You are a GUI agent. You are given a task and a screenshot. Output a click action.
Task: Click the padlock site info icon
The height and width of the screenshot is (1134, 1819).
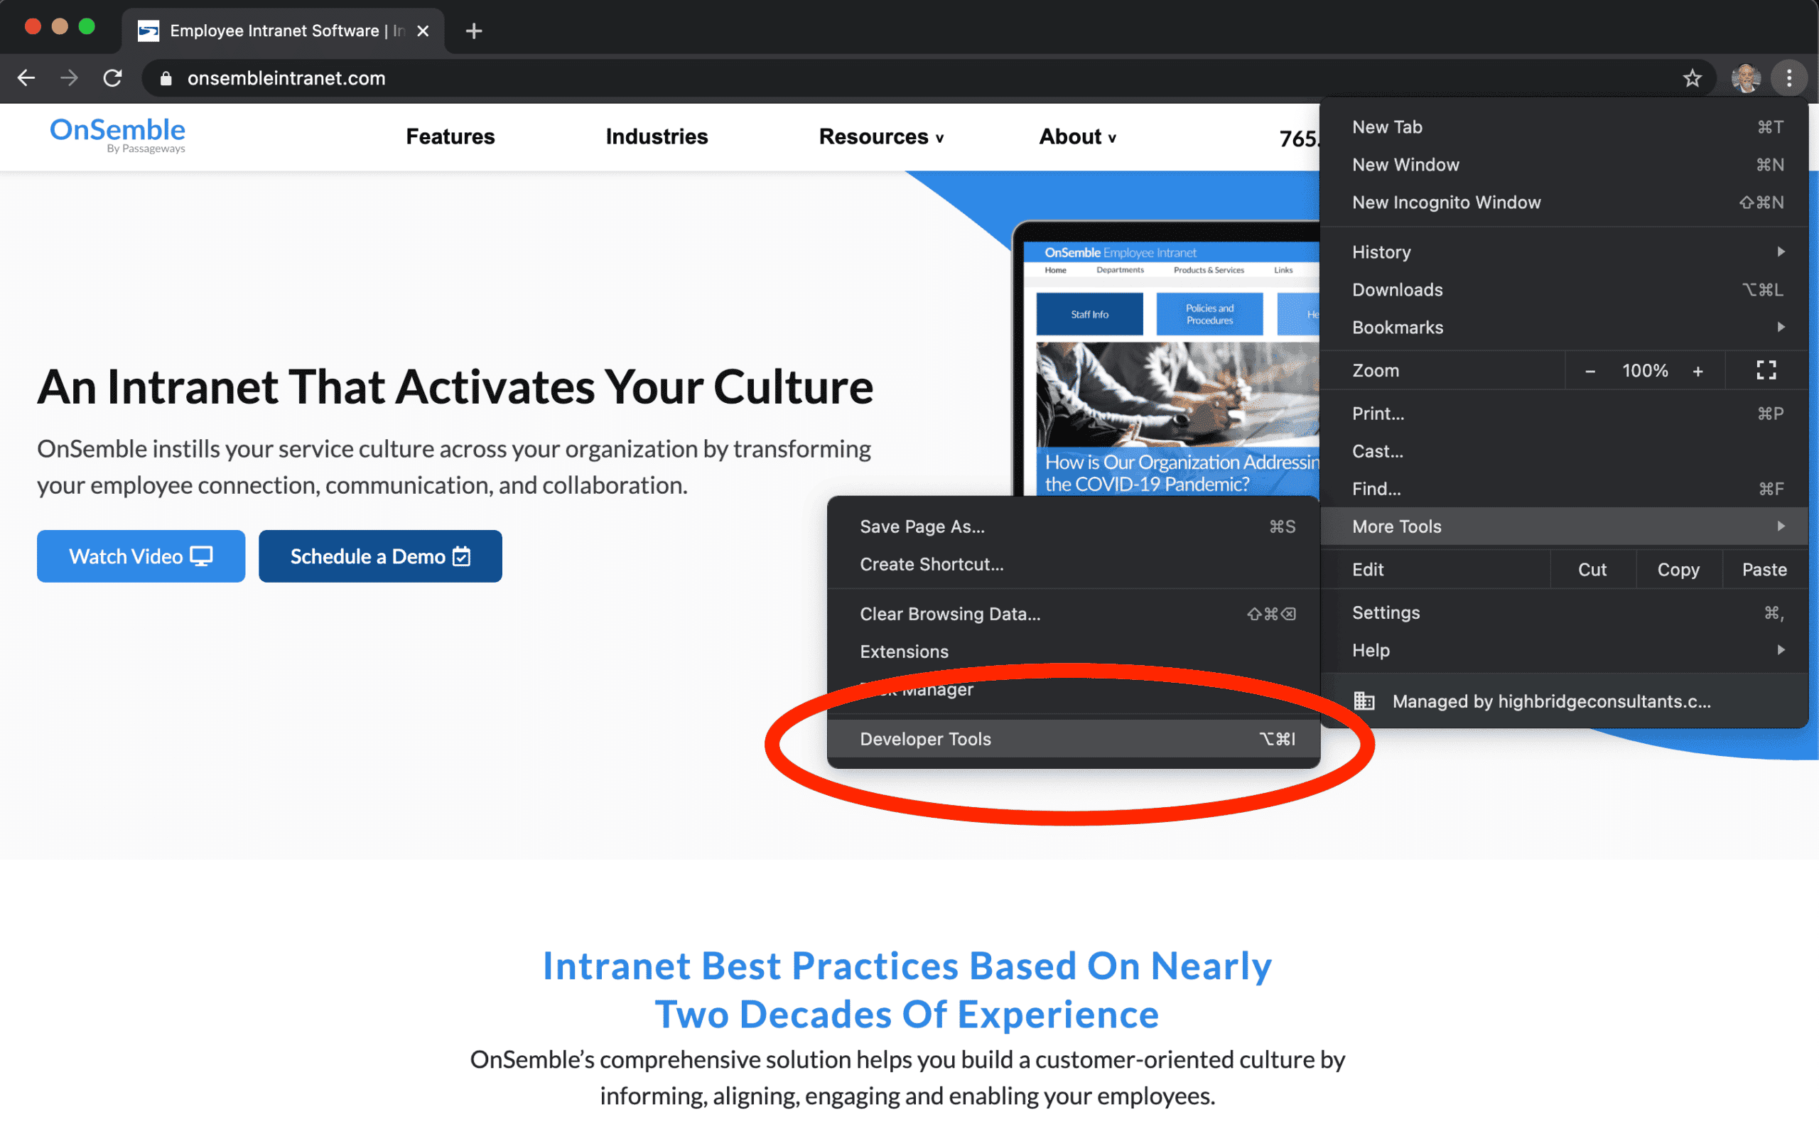pyautogui.click(x=166, y=79)
